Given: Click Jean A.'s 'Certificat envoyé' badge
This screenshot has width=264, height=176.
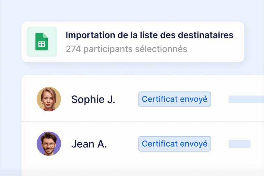Looking at the screenshot, I should (x=175, y=144).
